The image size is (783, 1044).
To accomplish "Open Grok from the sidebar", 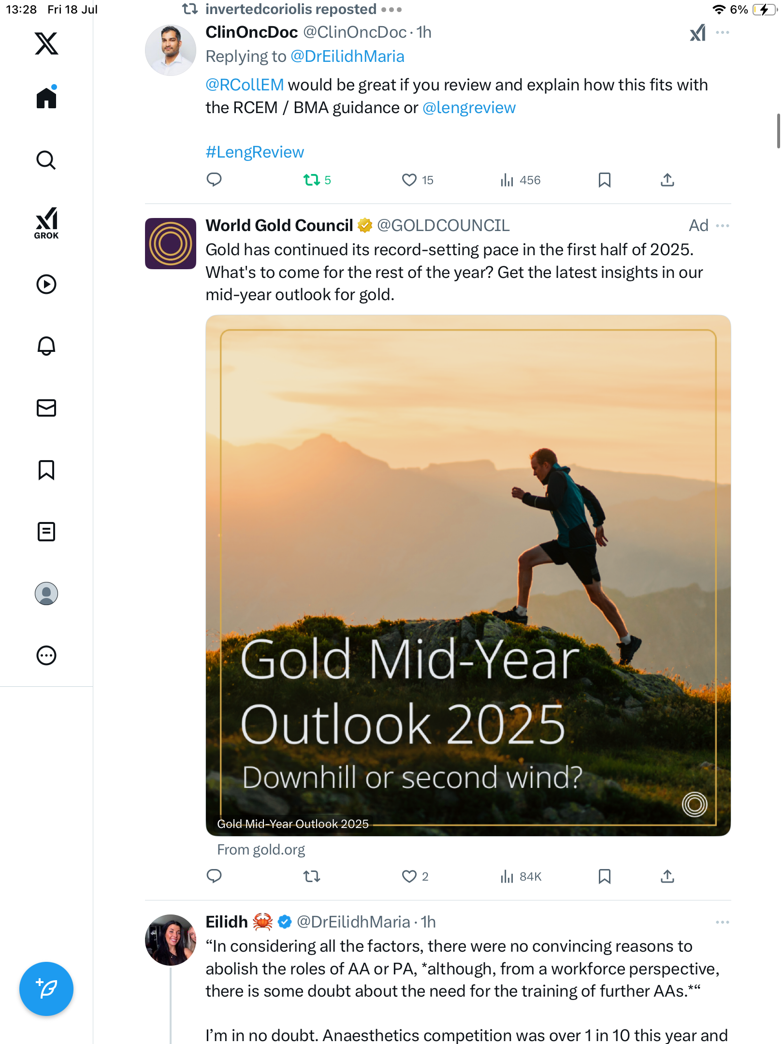I will tap(46, 223).
